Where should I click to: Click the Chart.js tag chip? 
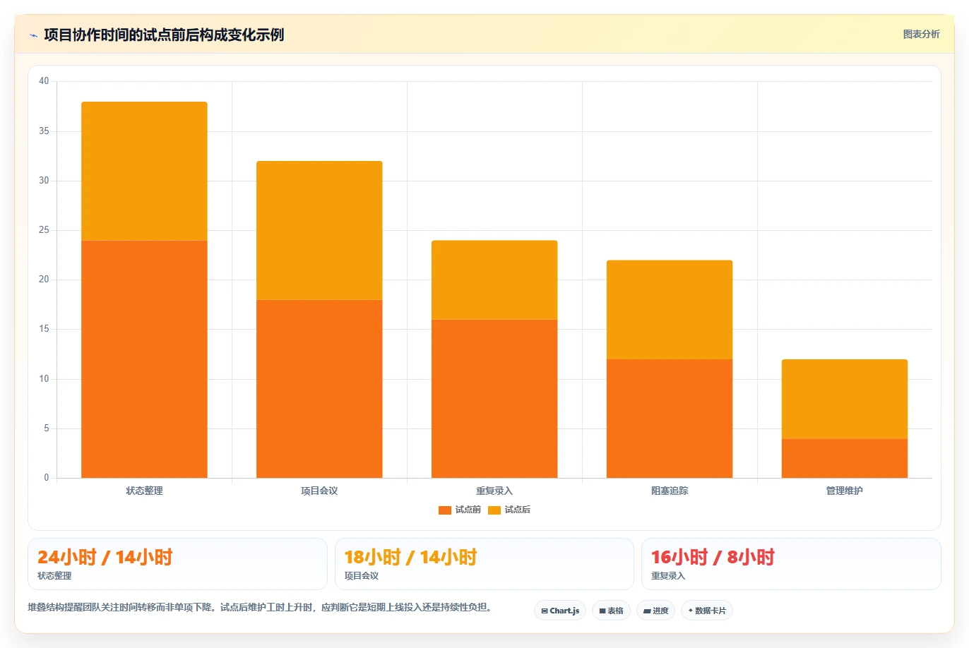pyautogui.click(x=560, y=611)
